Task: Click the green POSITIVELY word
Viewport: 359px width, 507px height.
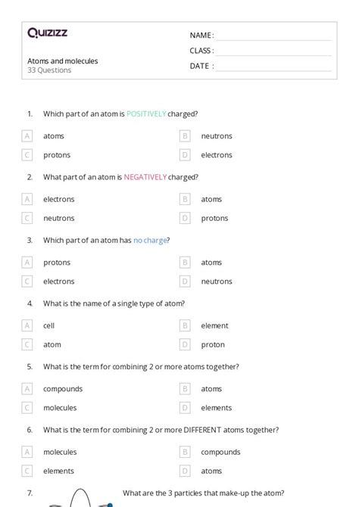Action: (x=146, y=114)
